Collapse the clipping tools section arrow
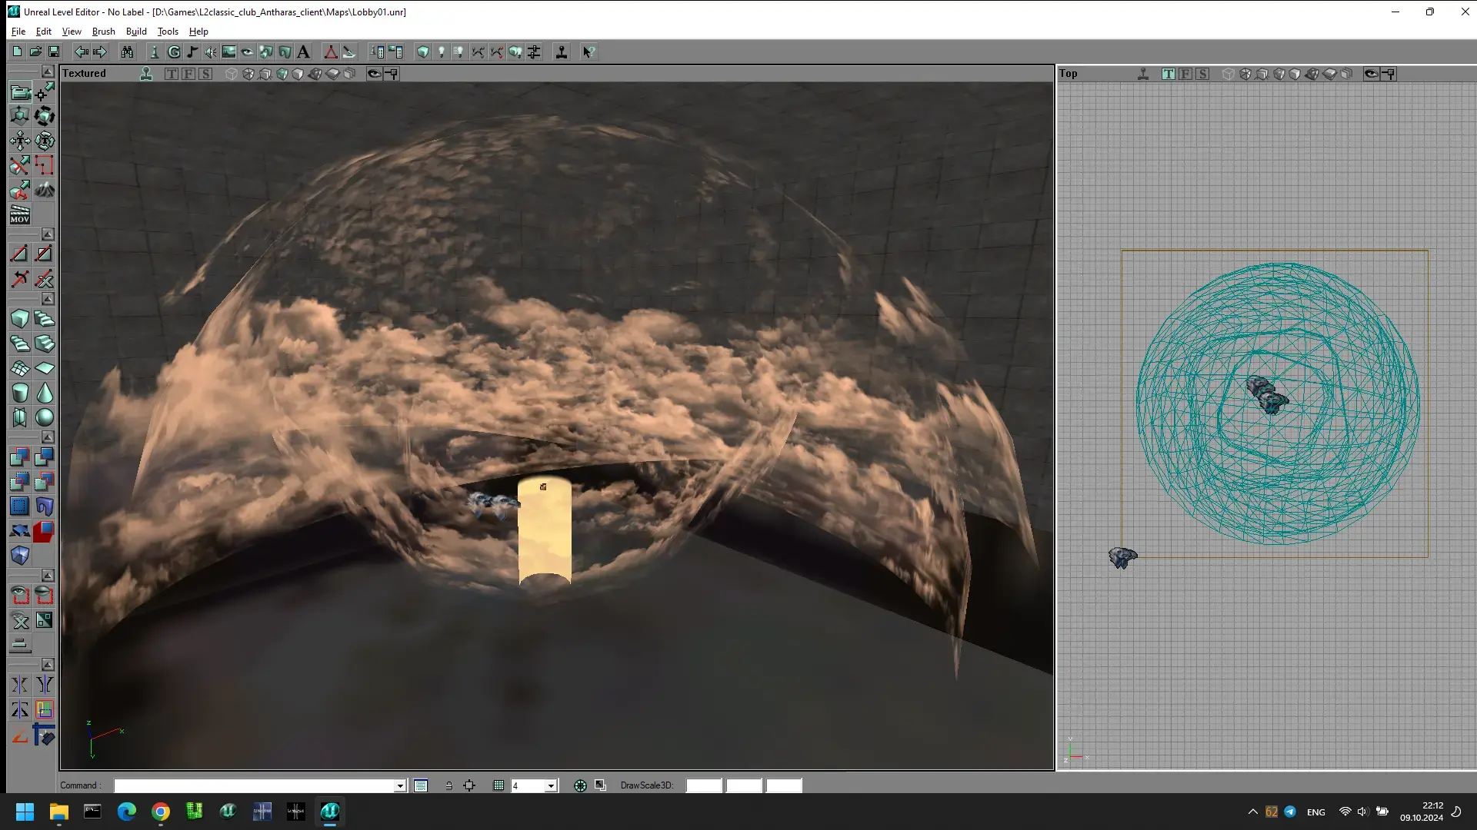 click(48, 234)
